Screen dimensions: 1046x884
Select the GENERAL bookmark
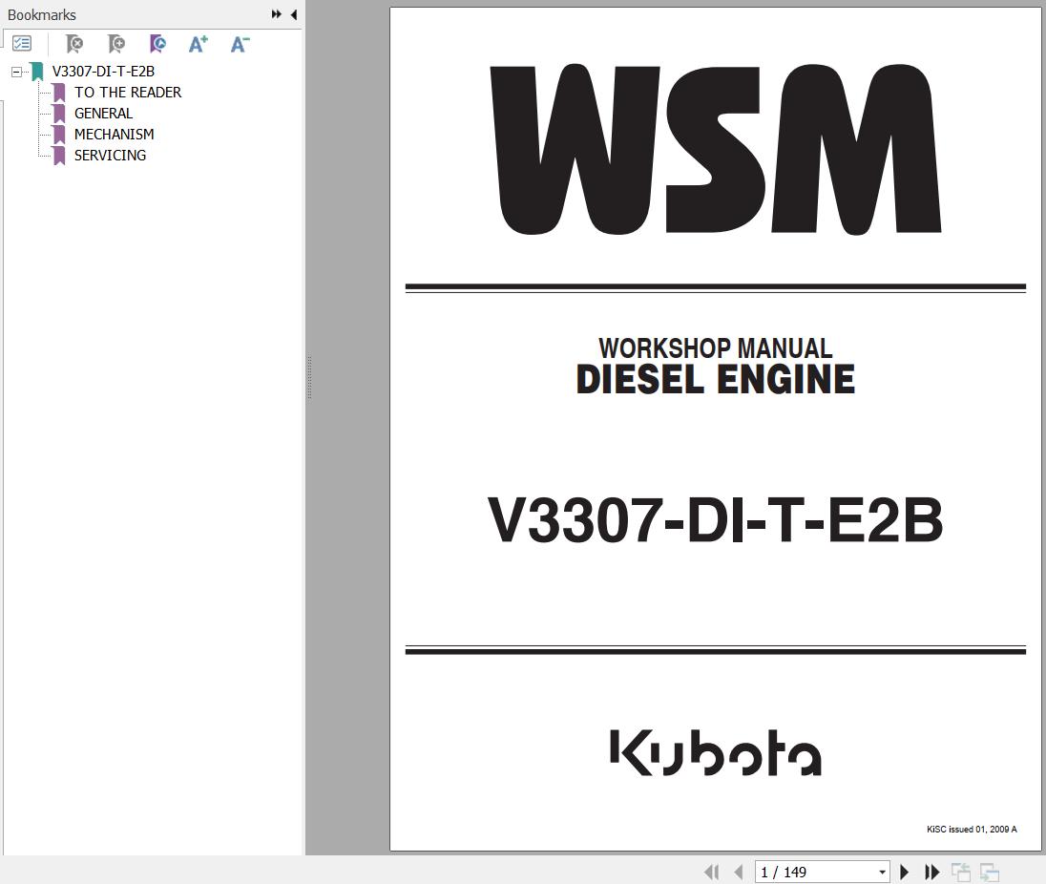(103, 114)
